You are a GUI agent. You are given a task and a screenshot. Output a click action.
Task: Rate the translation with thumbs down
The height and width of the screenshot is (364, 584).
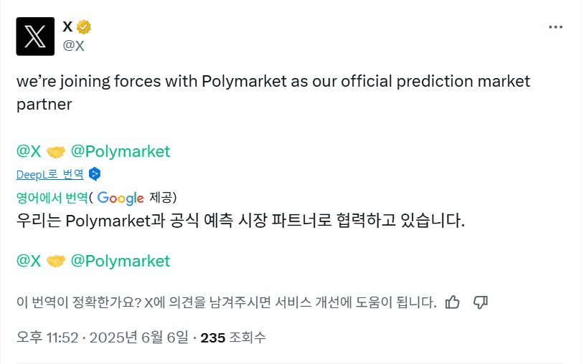[481, 302]
